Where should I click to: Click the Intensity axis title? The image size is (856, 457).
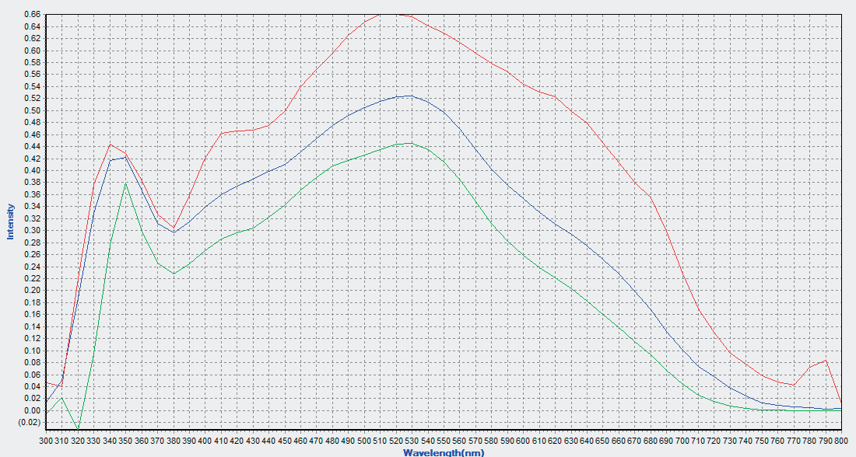click(10, 222)
